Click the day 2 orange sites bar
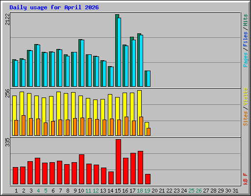Screen dimensions: 251x196 tap(24, 125)
